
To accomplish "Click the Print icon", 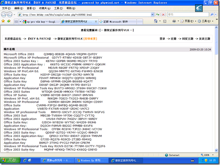I will [x=174, y=21].
